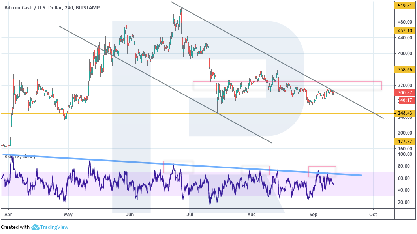417x234 pixels.
Task: Select the RSI indicator label
Action: click(x=20, y=157)
